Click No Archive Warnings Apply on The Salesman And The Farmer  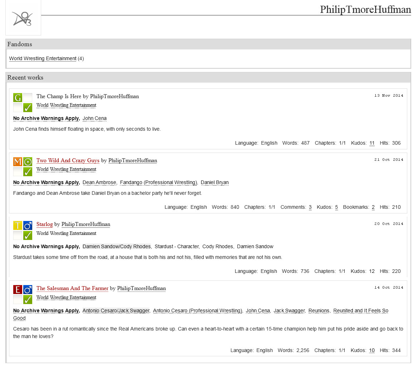point(46,310)
